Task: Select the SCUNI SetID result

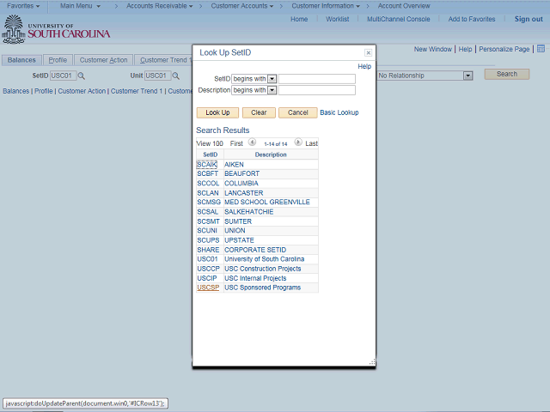Action: (207, 231)
